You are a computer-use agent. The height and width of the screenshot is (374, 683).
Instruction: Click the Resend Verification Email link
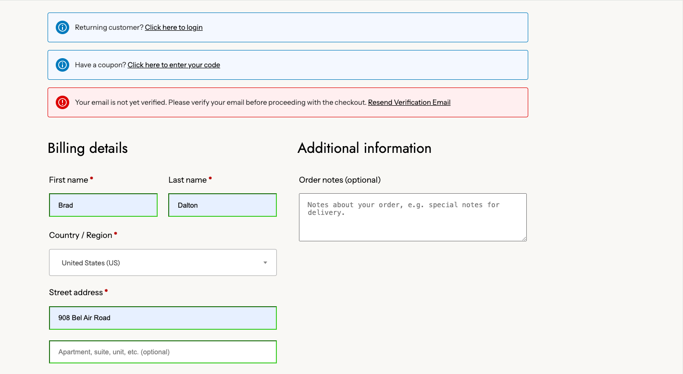pyautogui.click(x=409, y=102)
